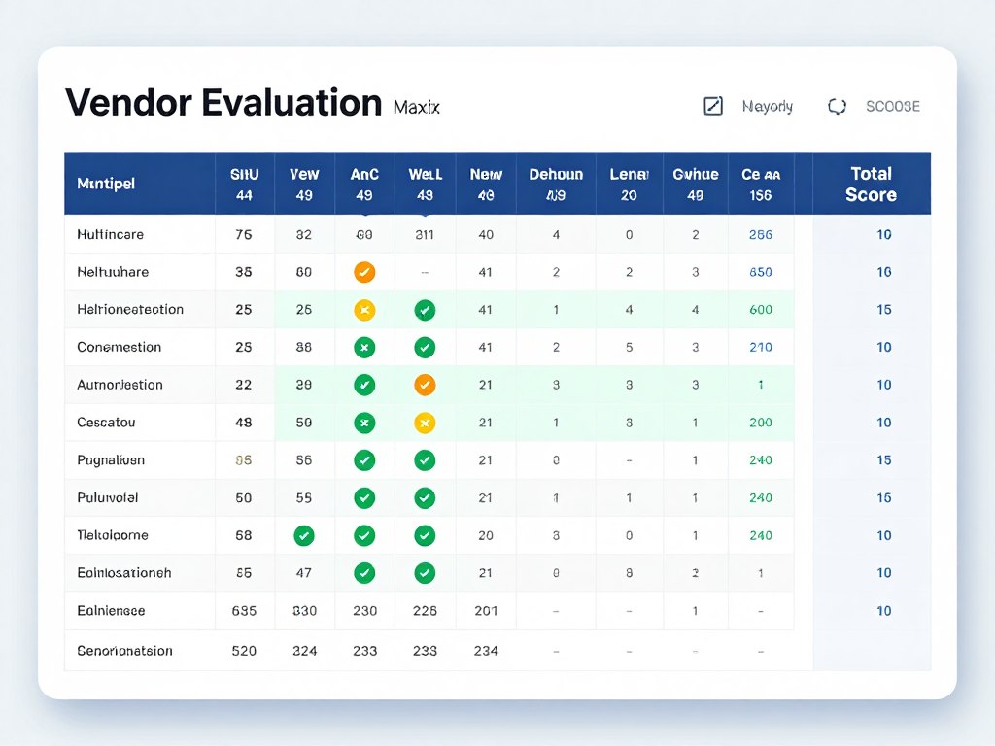The image size is (995, 746).
Task: Click green check icon in Conemestion row
Action: coord(425,348)
